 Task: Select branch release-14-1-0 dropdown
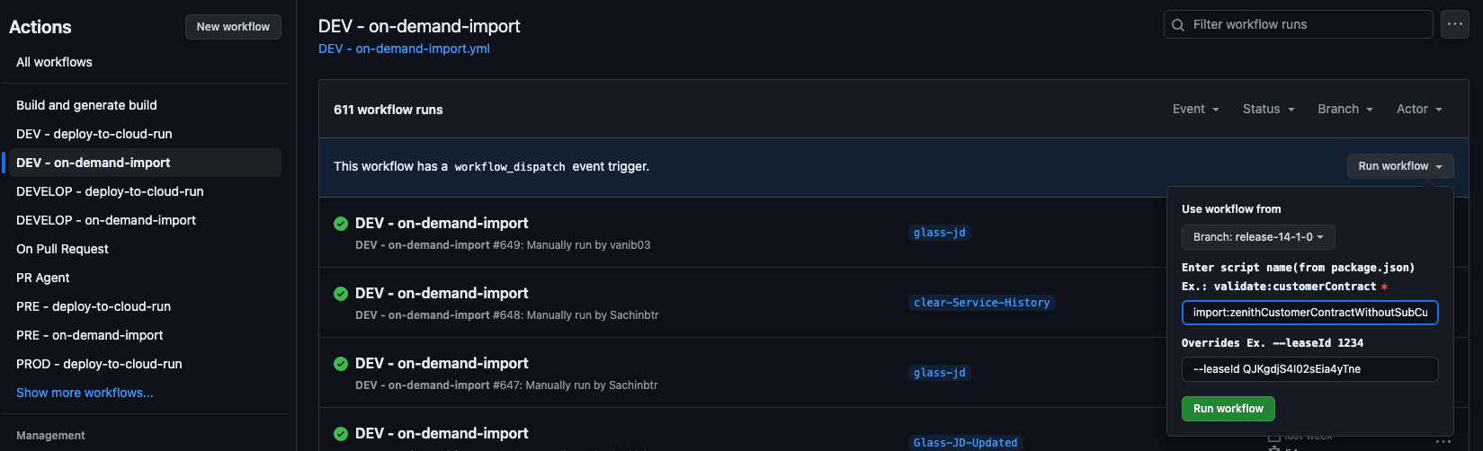coord(1257,237)
